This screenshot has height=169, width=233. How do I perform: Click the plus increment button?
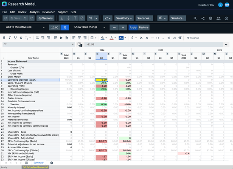pos(123,27)
